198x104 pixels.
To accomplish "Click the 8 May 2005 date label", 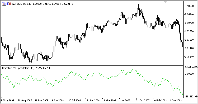I will (x=7, y=101).
